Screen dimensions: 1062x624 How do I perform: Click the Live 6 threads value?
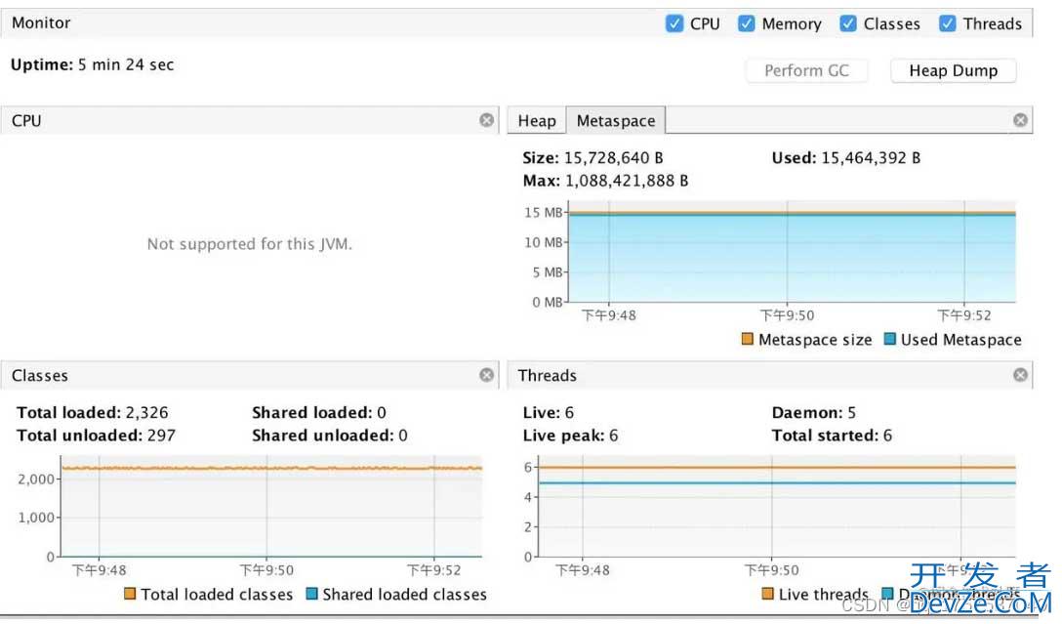tap(569, 413)
